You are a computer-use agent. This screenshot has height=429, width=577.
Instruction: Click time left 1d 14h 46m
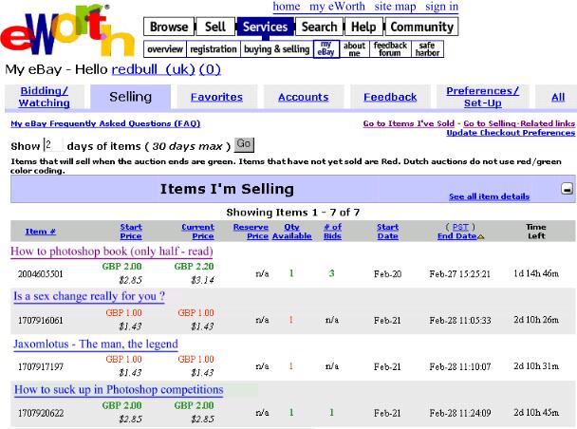pyautogui.click(x=536, y=273)
